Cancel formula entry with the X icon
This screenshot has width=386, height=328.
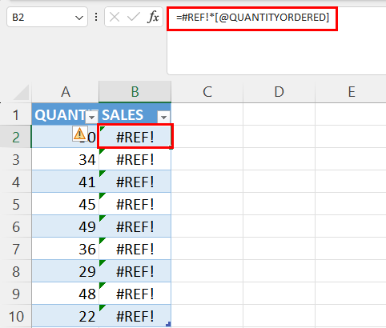(x=115, y=18)
